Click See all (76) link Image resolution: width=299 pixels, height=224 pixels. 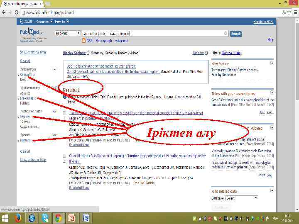point(265,175)
